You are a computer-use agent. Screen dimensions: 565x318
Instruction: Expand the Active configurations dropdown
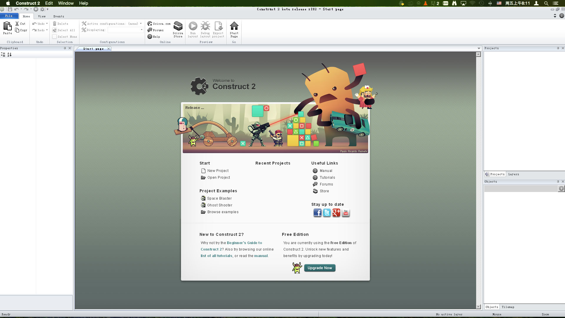[141, 24]
